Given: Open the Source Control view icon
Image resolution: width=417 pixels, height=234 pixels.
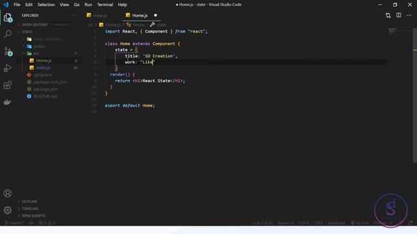Looking at the screenshot, I should pyautogui.click(x=8, y=51).
